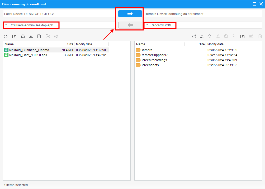
Task: Select the AirDroid_Cast_1.0.6.0.apk file
Action: coord(27,55)
